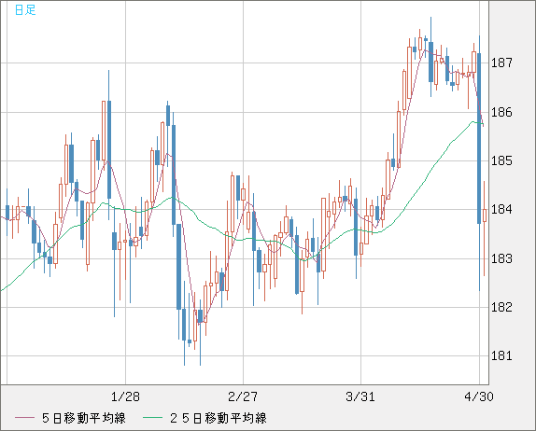Viewport: 536px width, 431px height.
Task: Select the 181 price axis label
Action: 501,355
